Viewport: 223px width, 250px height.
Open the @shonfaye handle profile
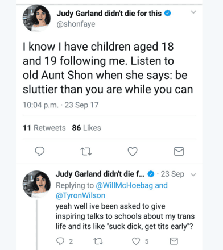[76, 24]
